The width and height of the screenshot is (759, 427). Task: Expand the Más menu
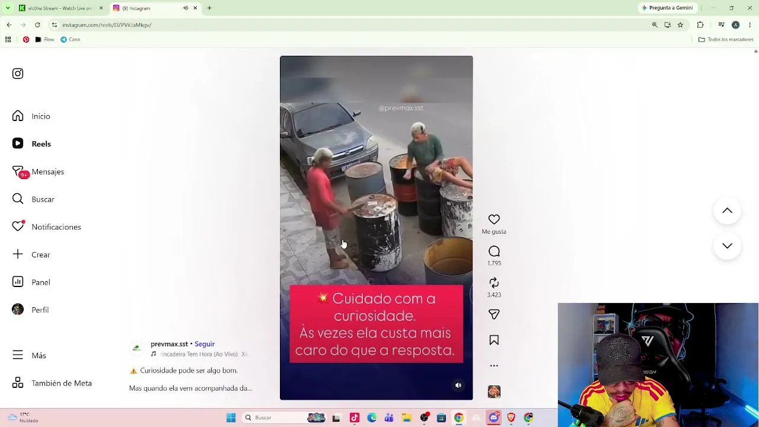pos(30,355)
